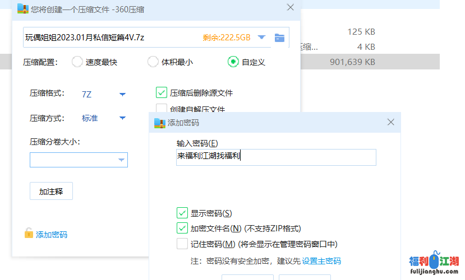Select the 自定义 configuration radio button
This screenshot has width=465, height=280.
tap(233, 62)
